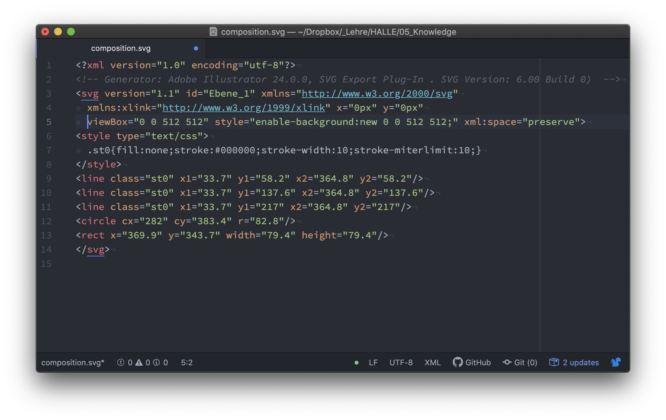
Task: Select the composition.svg tab
Action: point(121,48)
